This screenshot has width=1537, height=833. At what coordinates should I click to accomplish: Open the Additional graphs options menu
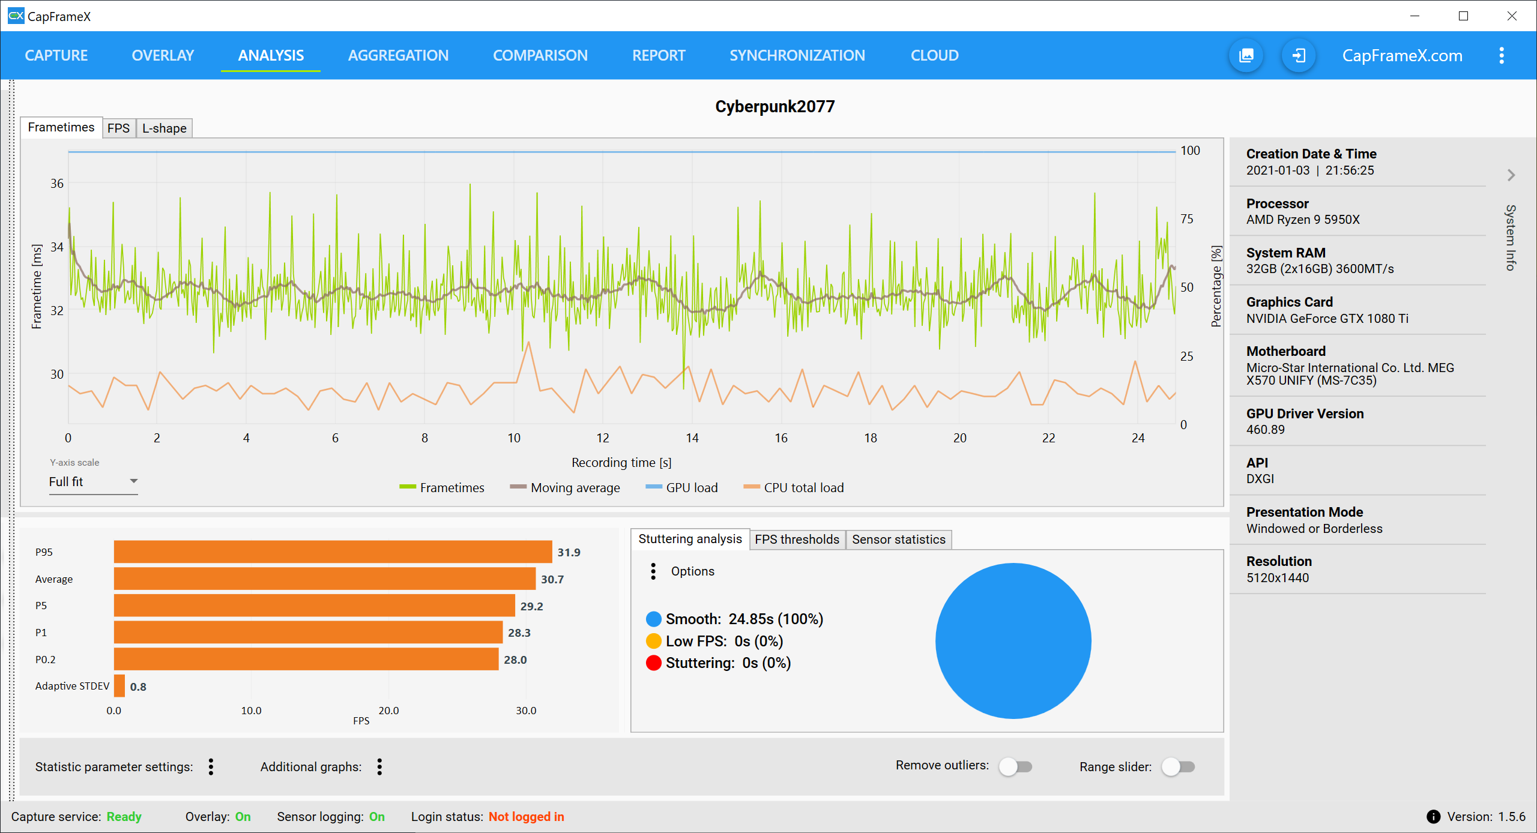(x=379, y=766)
